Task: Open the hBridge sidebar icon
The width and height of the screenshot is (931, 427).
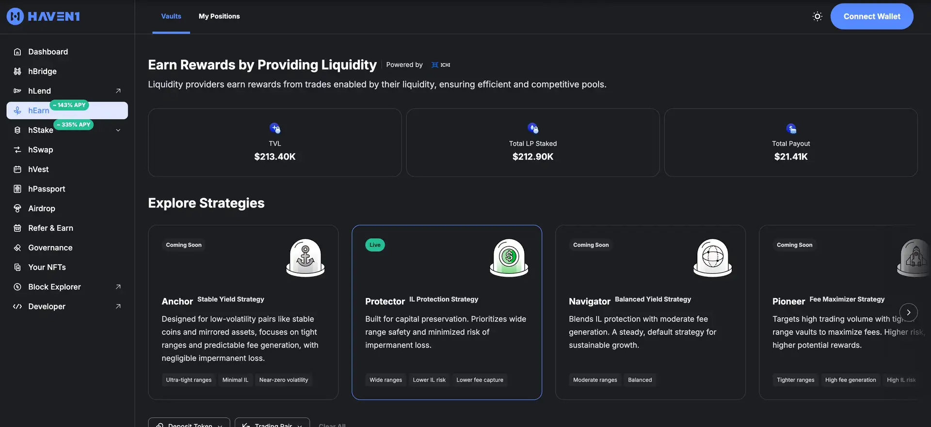Action: pyautogui.click(x=17, y=71)
